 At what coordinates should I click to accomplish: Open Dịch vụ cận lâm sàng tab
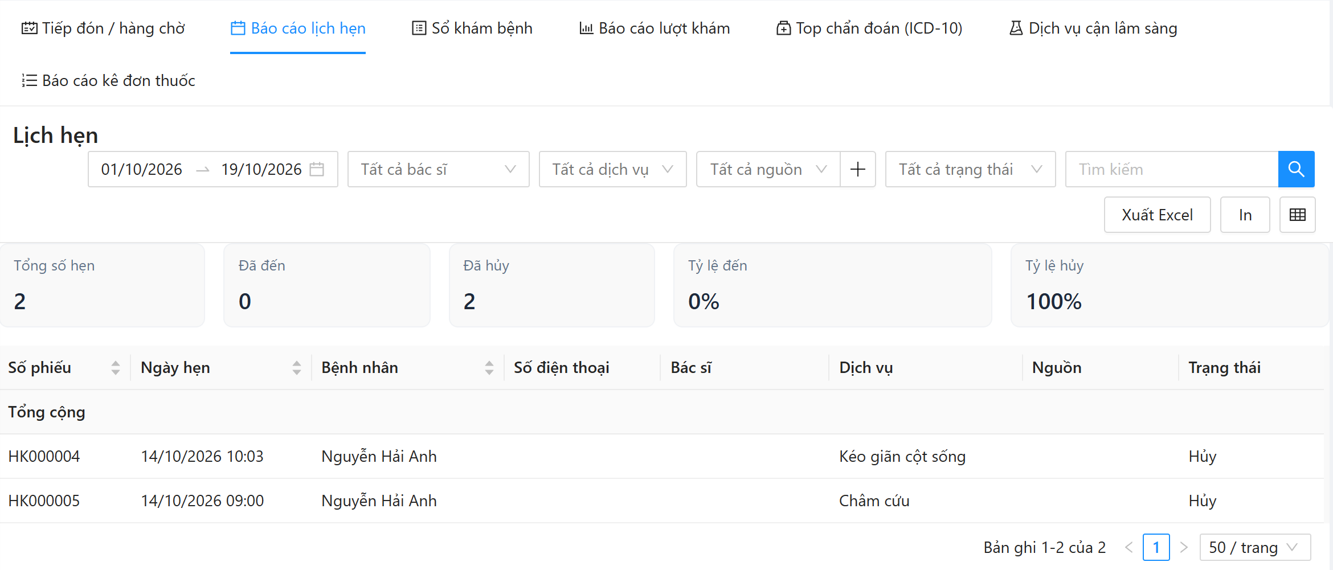1093,28
